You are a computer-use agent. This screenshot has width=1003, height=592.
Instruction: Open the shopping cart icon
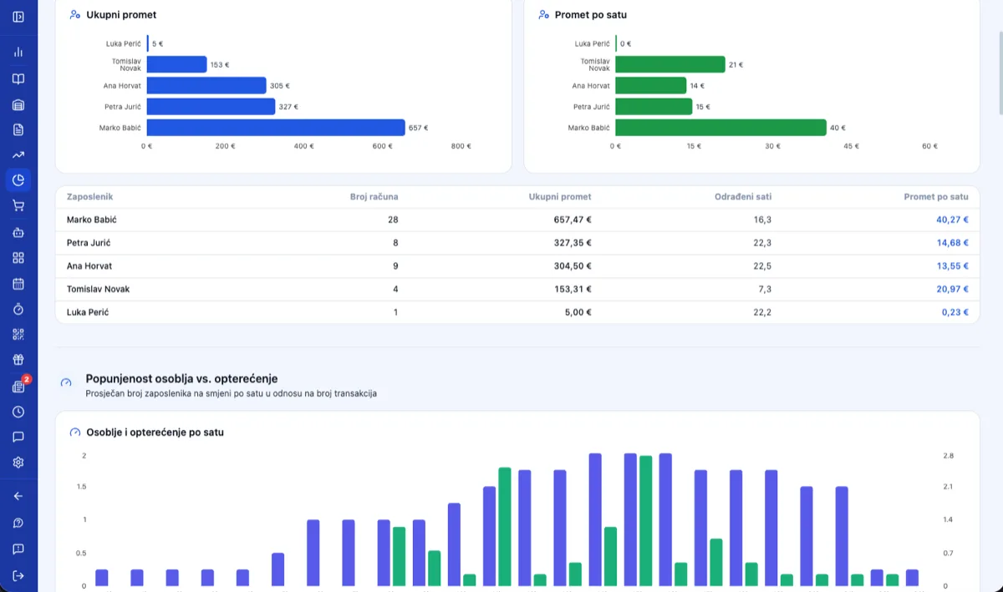coord(18,205)
